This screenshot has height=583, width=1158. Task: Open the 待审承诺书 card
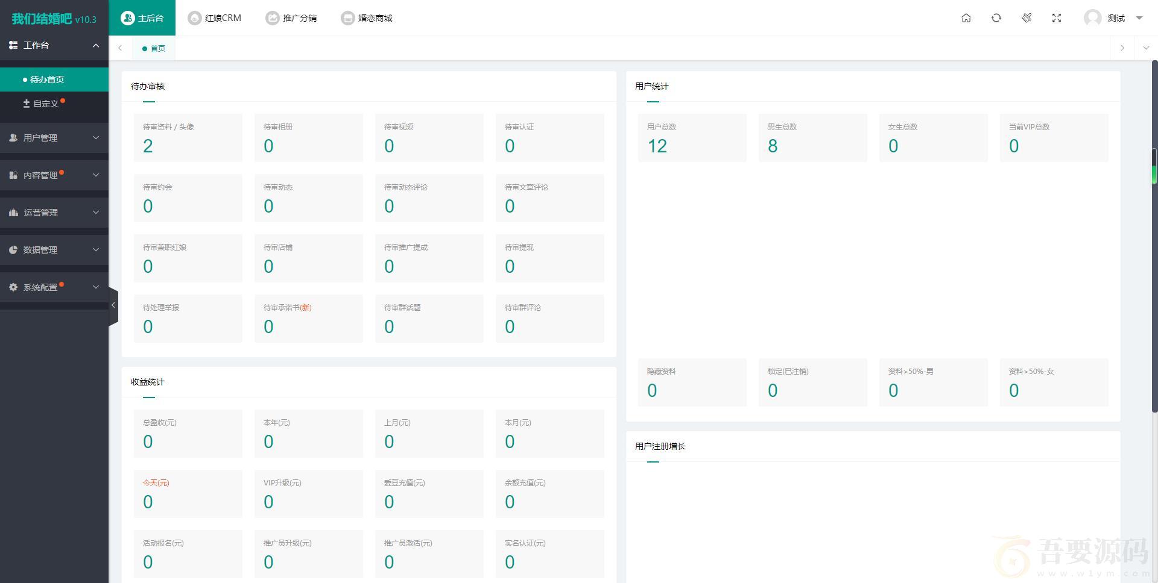[x=309, y=319]
